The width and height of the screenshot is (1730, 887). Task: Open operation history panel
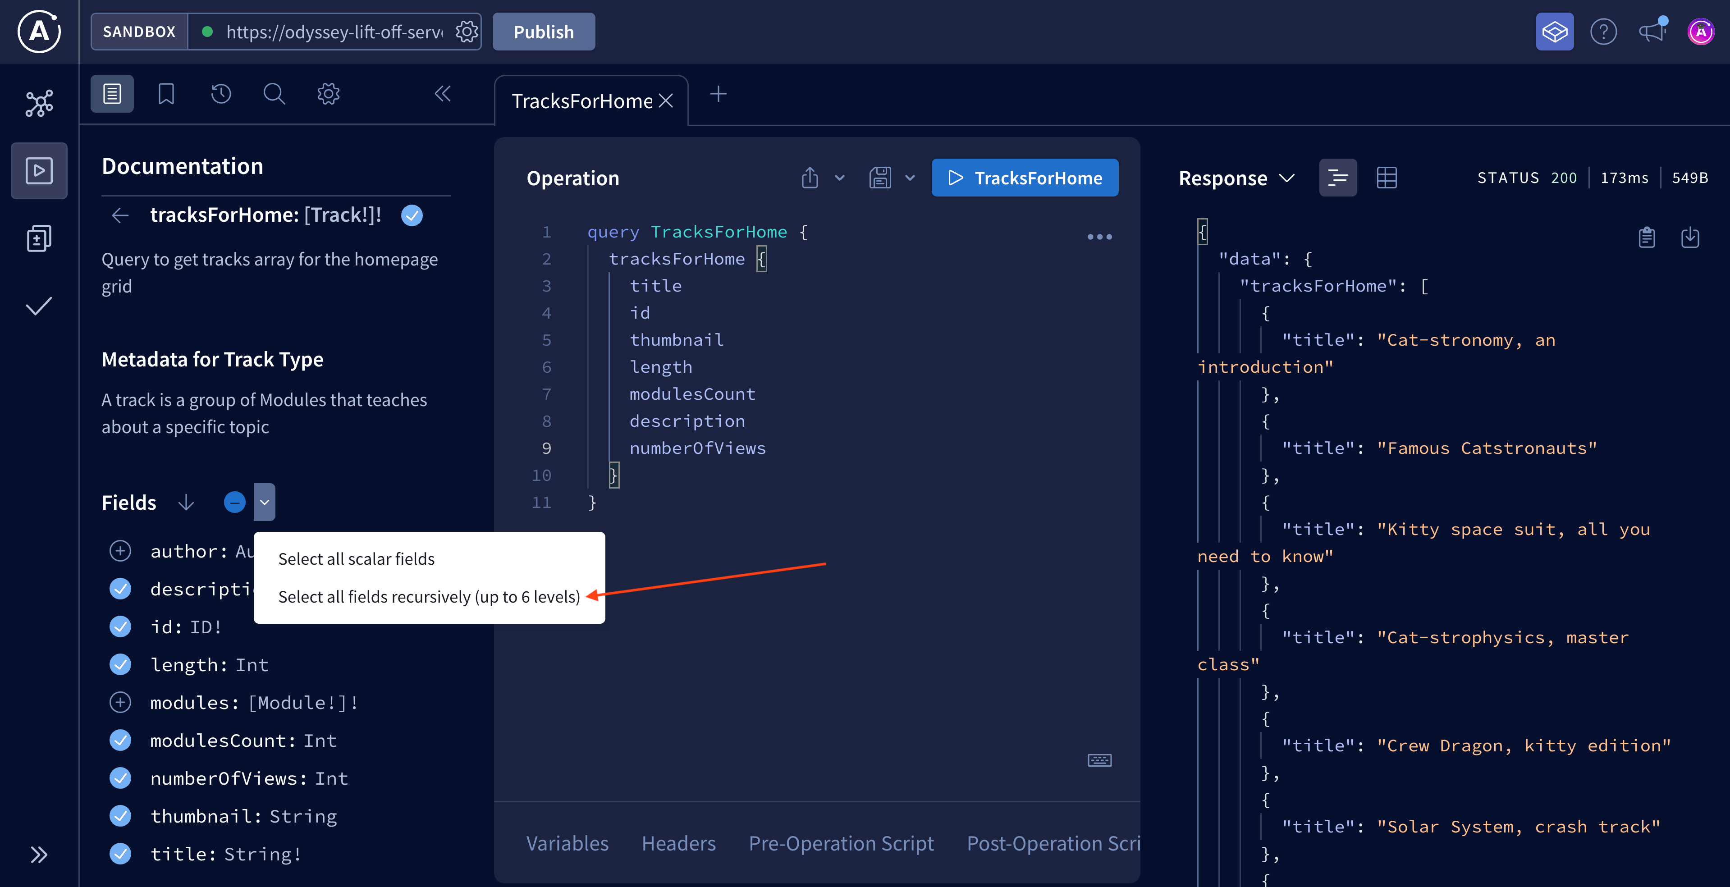[x=220, y=94]
